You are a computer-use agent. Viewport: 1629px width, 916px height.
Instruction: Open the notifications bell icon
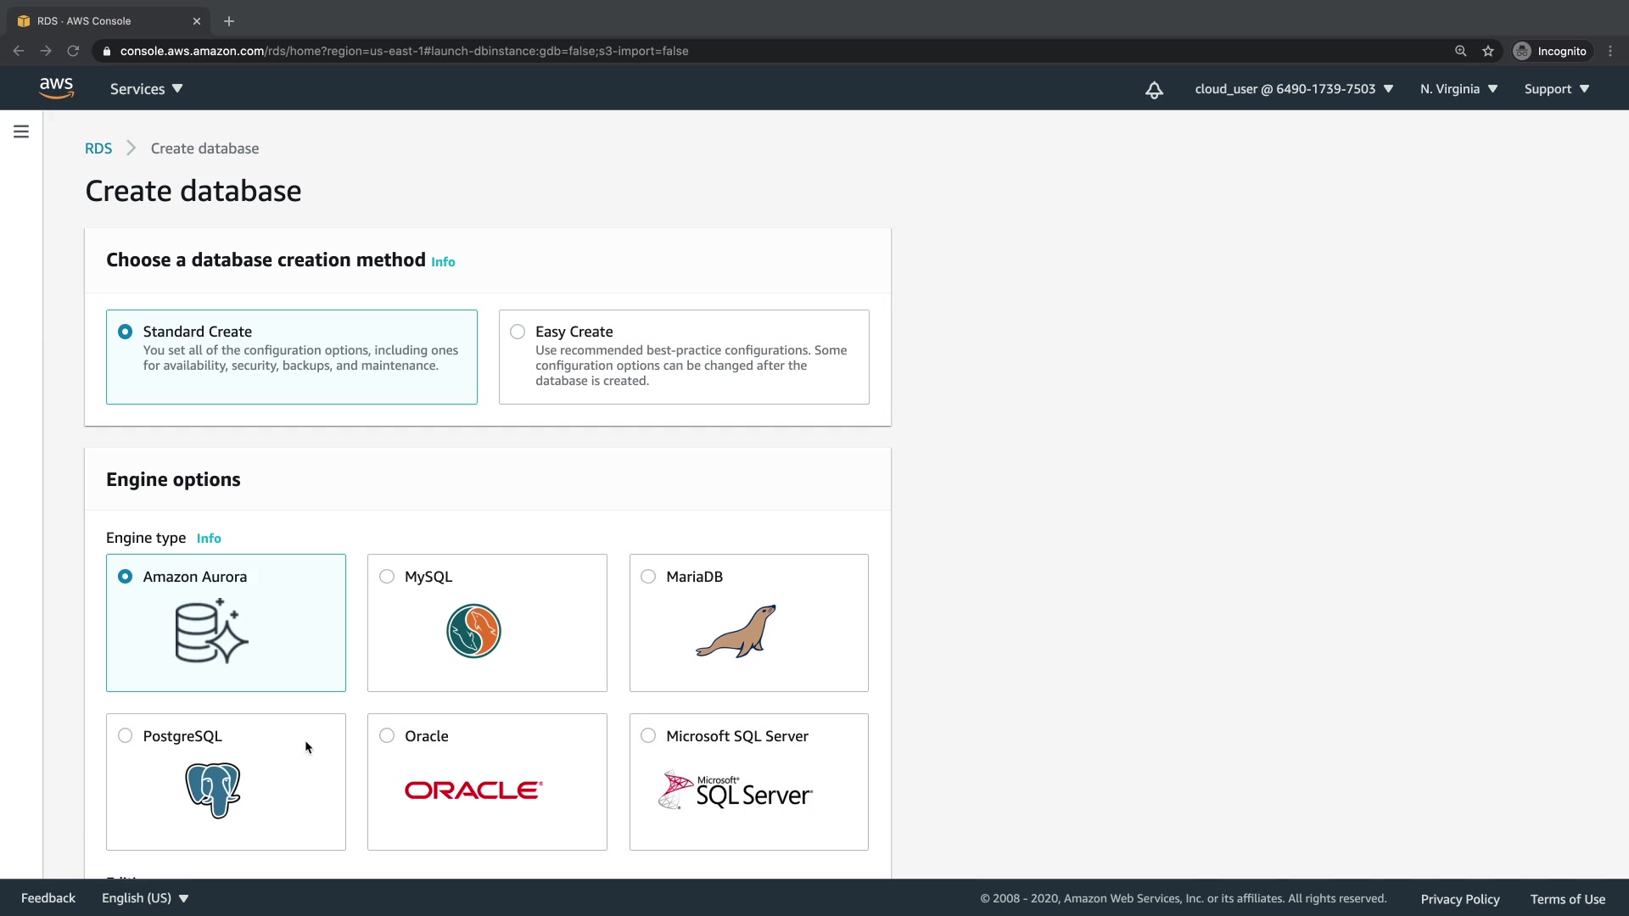pos(1154,90)
